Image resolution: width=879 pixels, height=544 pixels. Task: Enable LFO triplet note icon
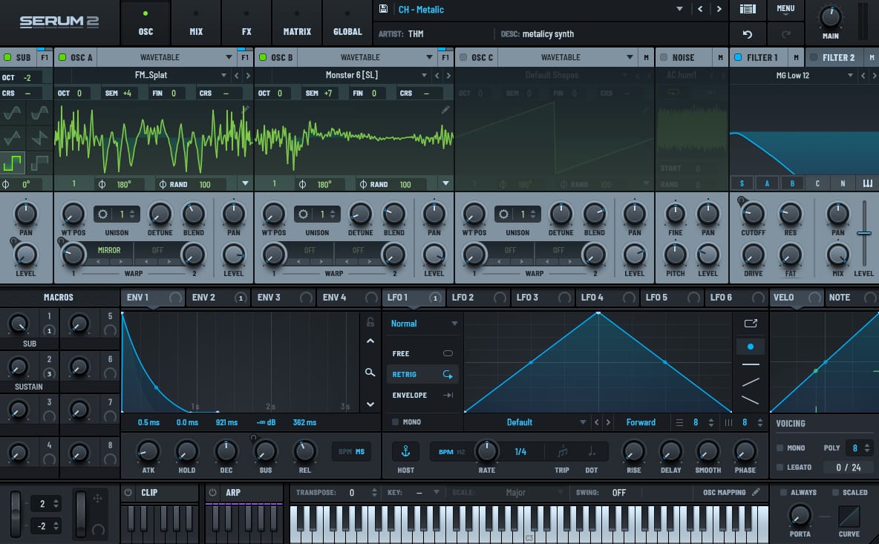click(562, 451)
